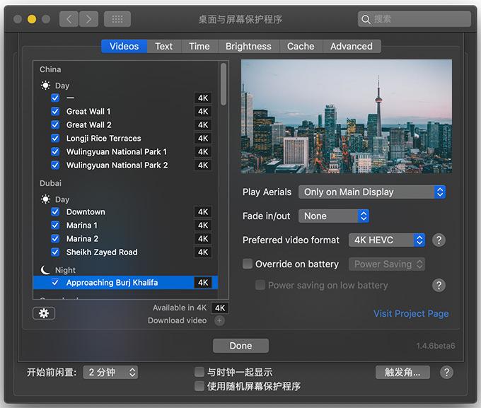Click 4K badge on Longji Rice Terraces row
Viewport: 481px width, 408px height.
point(203,139)
